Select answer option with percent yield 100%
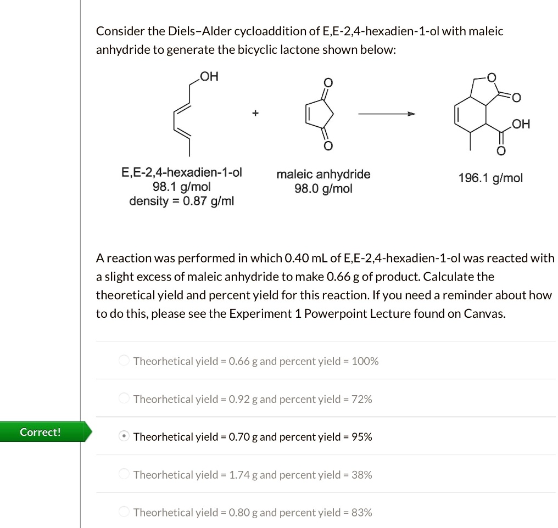 coord(255,361)
